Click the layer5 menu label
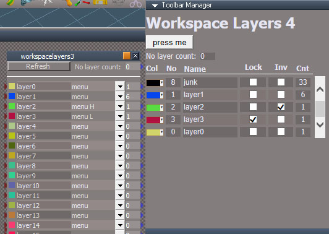The image size is (329, 234). click(x=80, y=136)
